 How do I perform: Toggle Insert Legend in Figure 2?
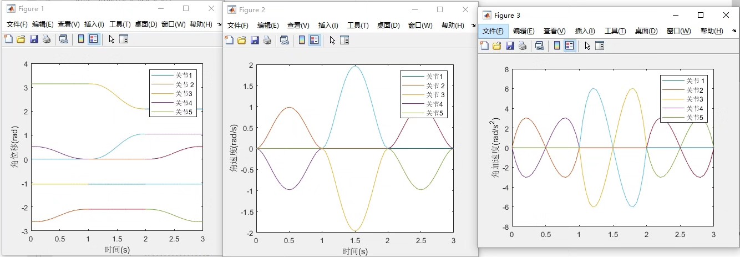click(314, 39)
